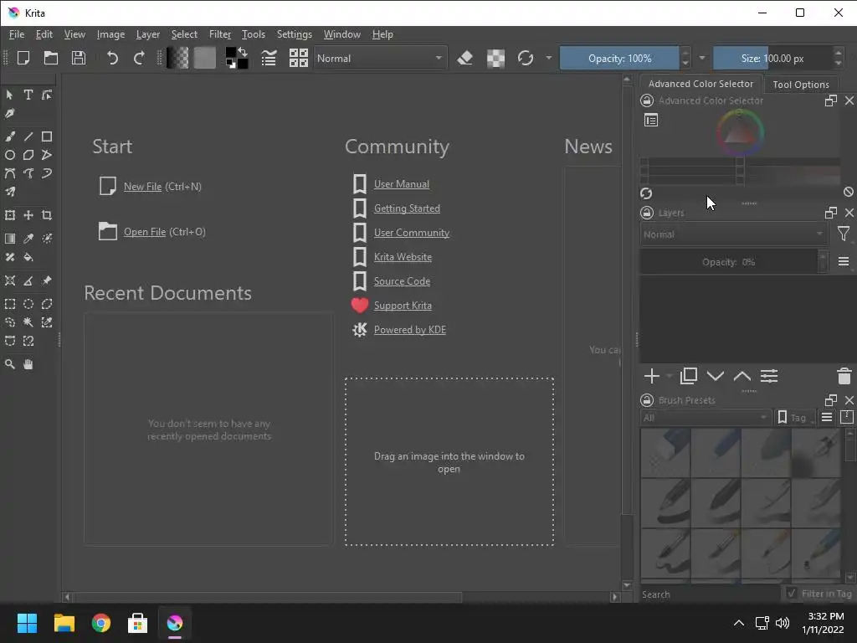Open the Filter menu
The height and width of the screenshot is (643, 857).
pos(220,34)
